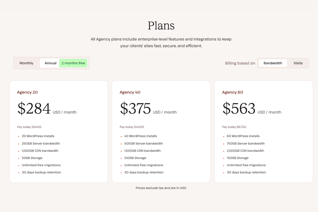
Task: Click the $284 price display
Action: 34,109
